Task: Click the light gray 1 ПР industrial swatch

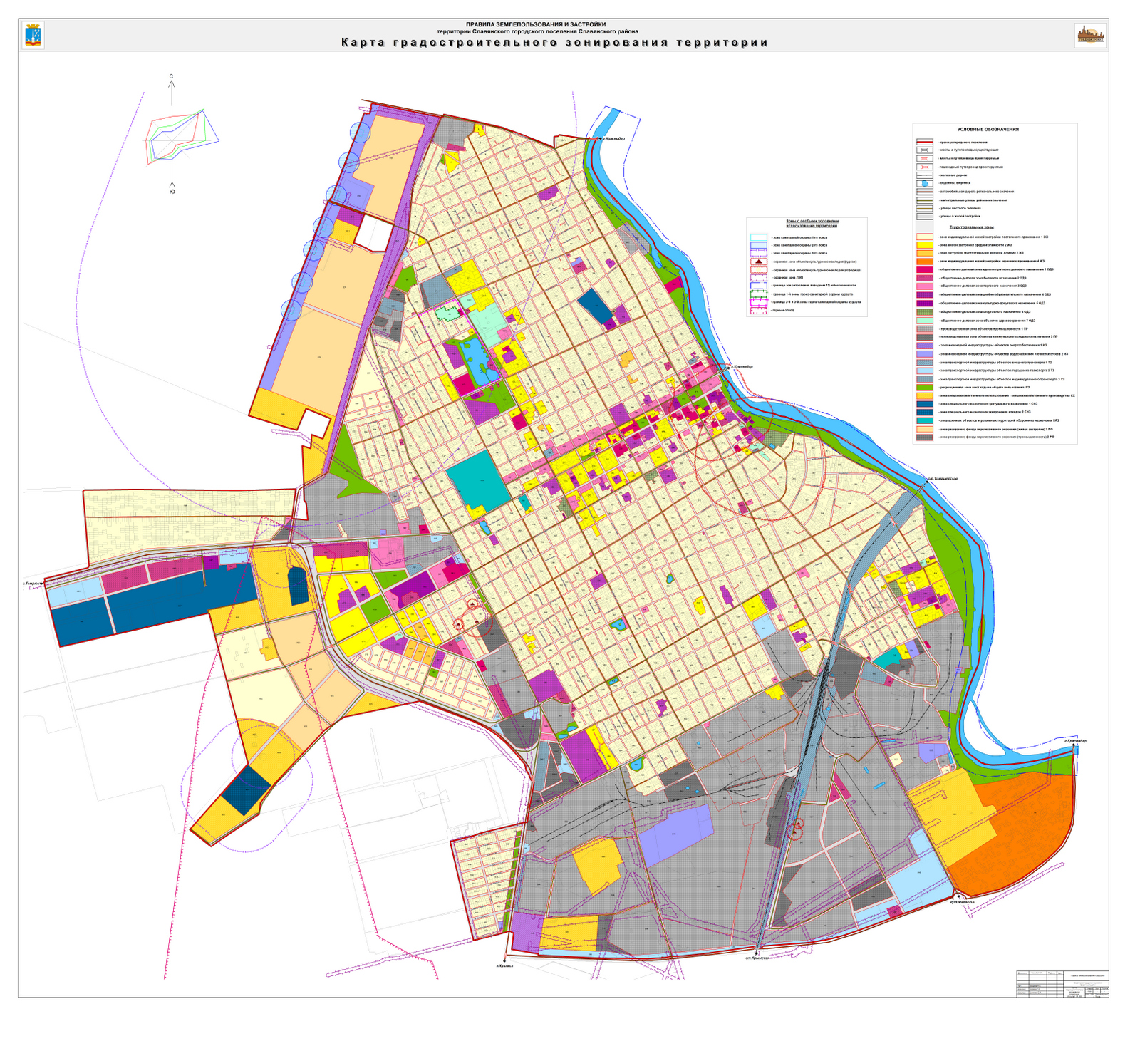Action: pyautogui.click(x=925, y=329)
